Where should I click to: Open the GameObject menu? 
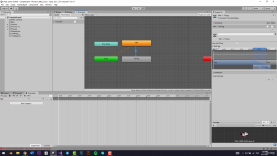22,5
